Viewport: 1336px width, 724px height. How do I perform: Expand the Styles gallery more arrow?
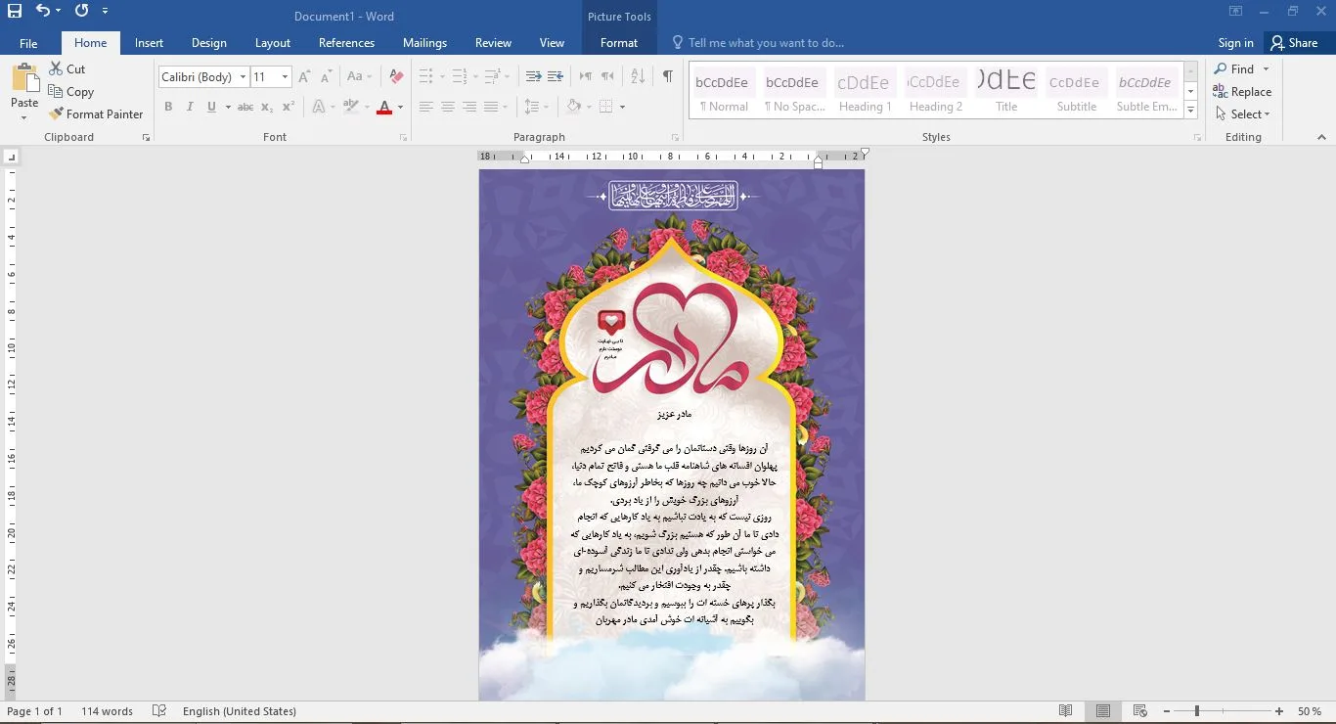click(1191, 111)
